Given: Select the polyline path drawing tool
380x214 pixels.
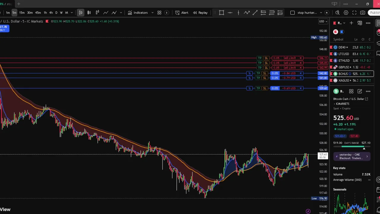Looking at the screenshot, I should click(x=247, y=12).
